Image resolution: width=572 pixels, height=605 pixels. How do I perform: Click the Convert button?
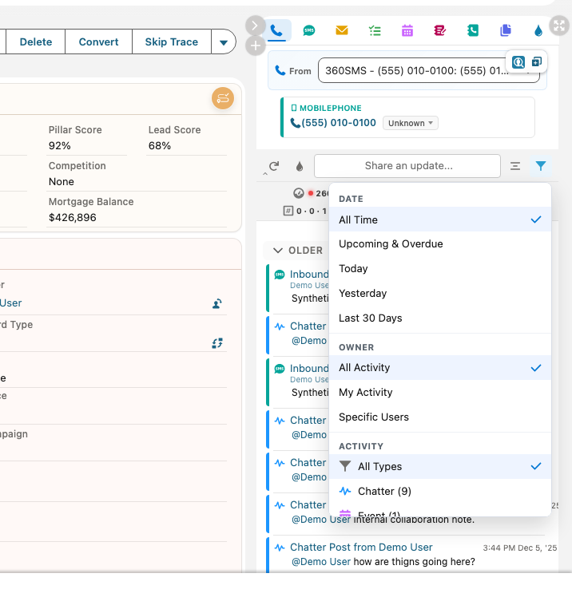(98, 42)
